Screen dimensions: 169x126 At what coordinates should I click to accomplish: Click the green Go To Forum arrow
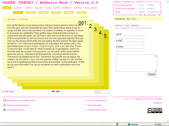tap(159, 15)
